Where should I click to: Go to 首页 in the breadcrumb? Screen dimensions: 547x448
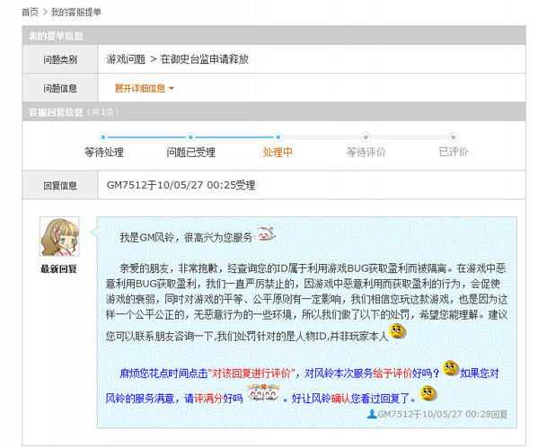point(30,13)
